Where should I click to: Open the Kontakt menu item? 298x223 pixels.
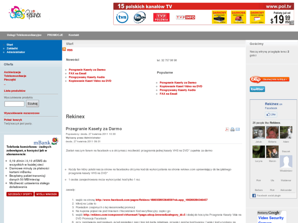74,35
